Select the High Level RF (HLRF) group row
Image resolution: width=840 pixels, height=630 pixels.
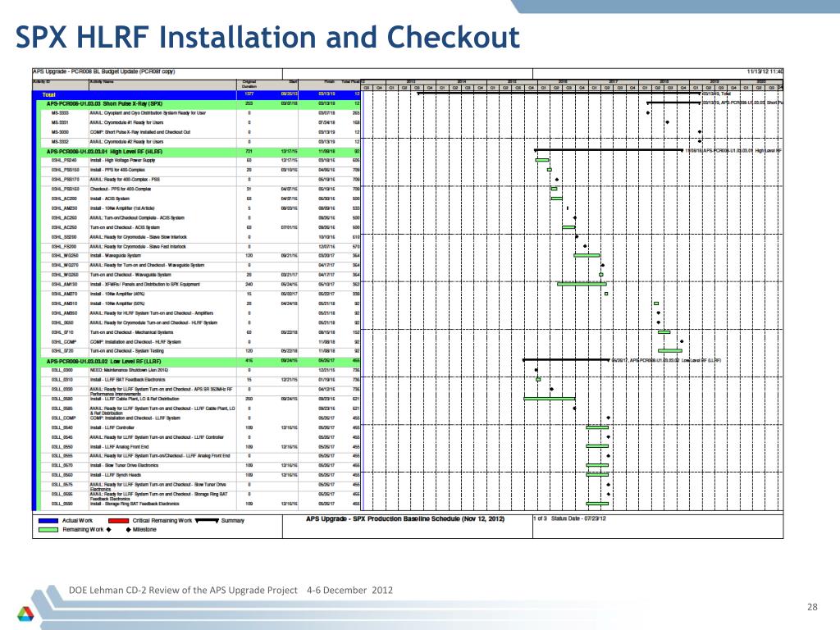(200, 152)
